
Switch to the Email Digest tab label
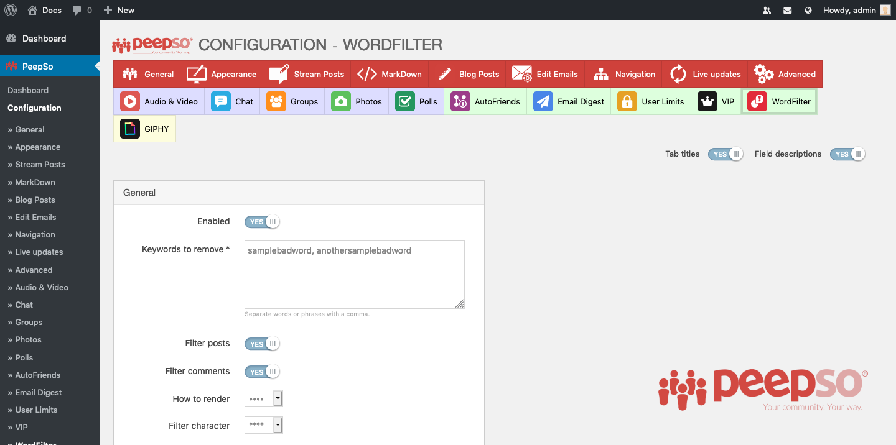point(581,101)
